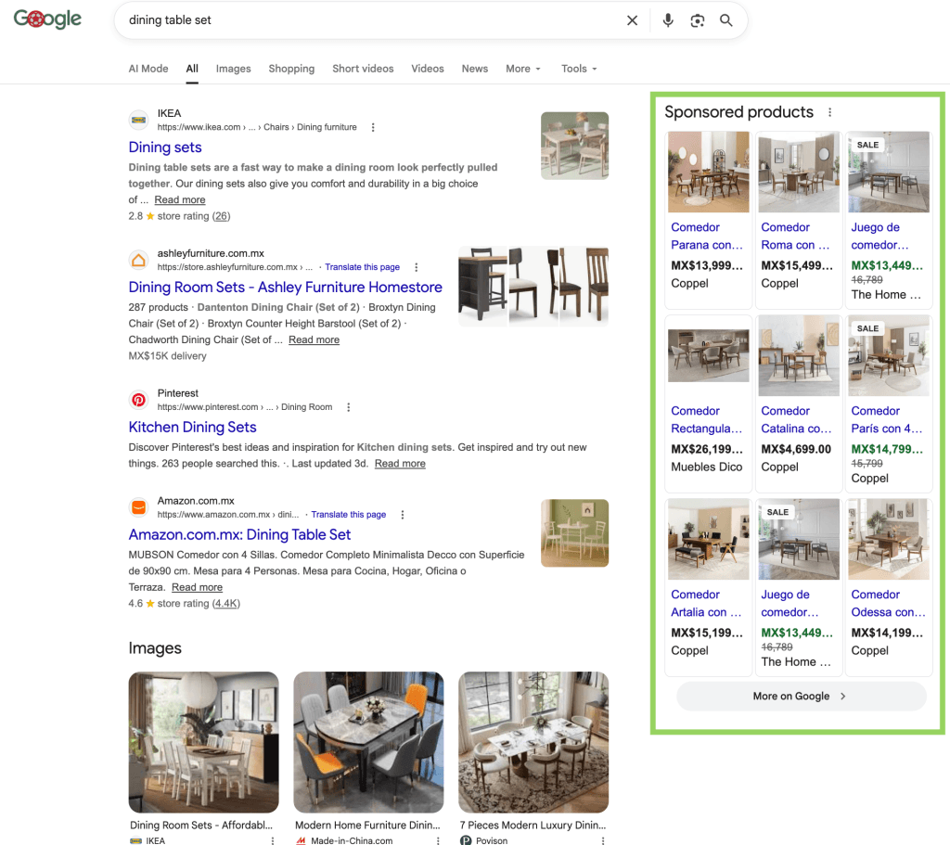Click the Amazon.com.mx site favicon
The height and width of the screenshot is (845, 950).
(139, 507)
